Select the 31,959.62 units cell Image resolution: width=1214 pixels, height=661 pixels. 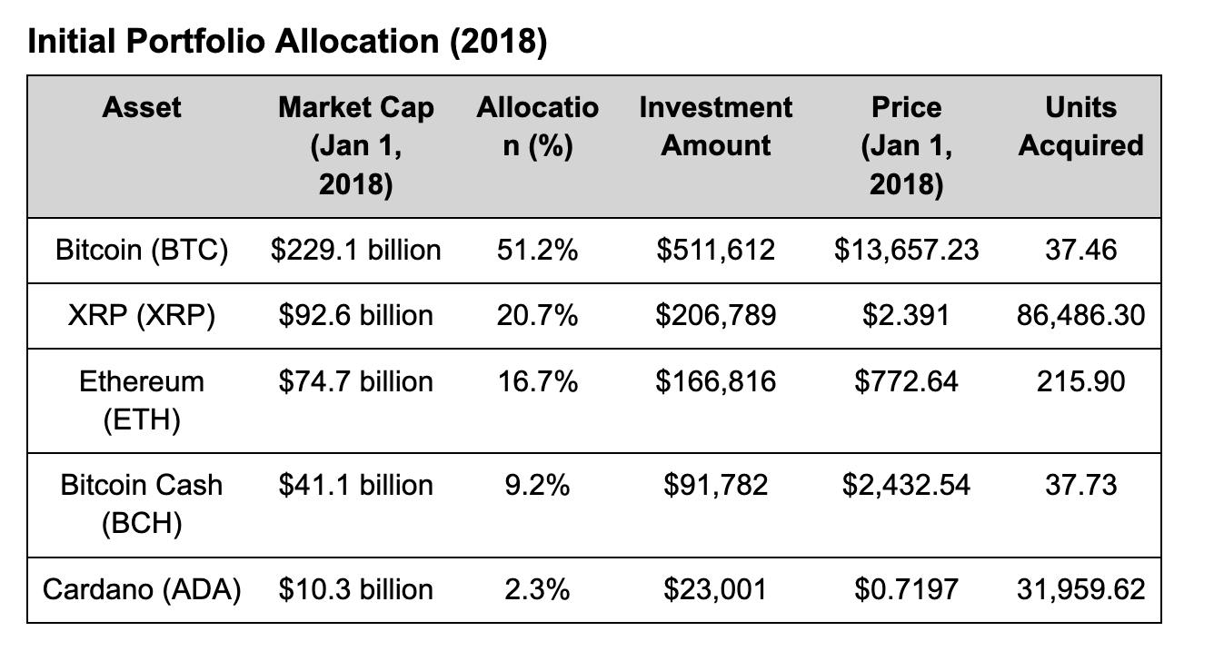click(x=1080, y=590)
